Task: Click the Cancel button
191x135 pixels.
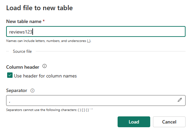Action: point(169,122)
